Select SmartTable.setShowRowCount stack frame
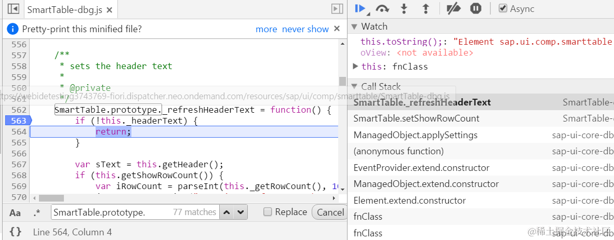 click(481, 118)
